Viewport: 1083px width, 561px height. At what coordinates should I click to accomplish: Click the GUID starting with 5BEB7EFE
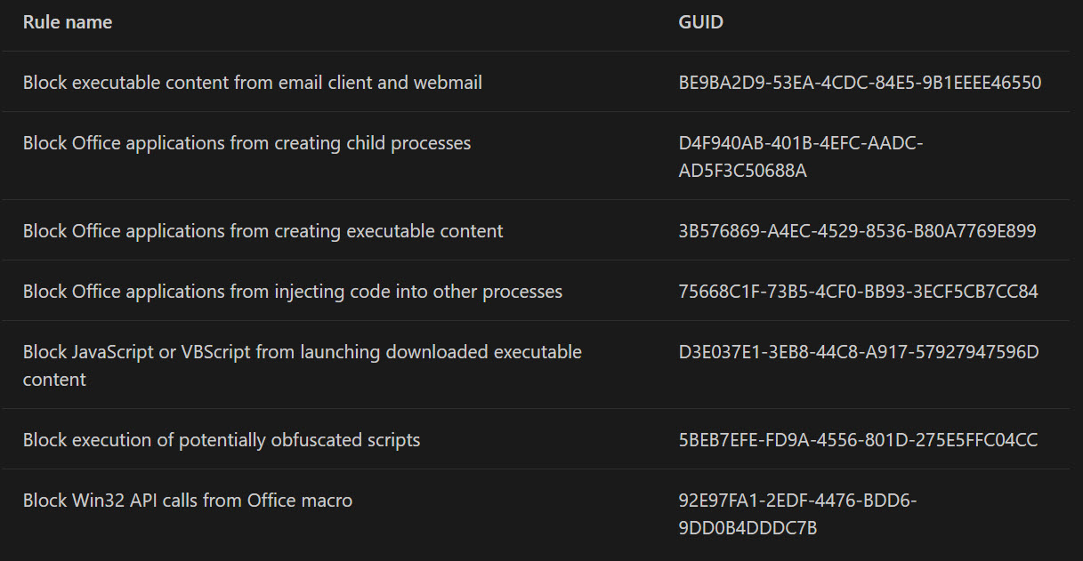pos(858,440)
